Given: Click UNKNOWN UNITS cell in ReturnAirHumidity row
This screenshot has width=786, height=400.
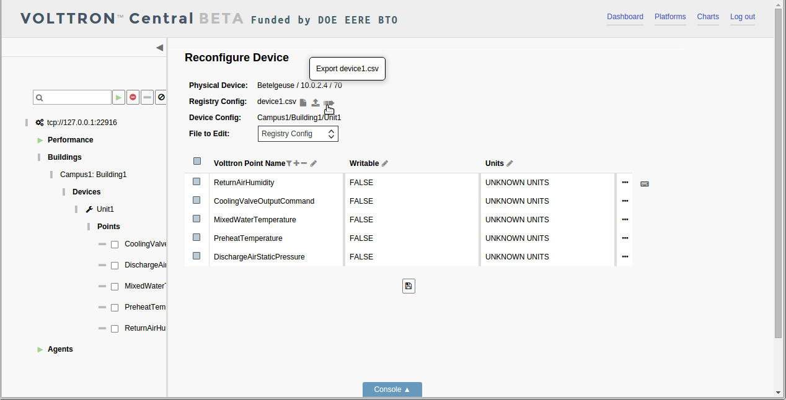Looking at the screenshot, I should tap(548, 183).
